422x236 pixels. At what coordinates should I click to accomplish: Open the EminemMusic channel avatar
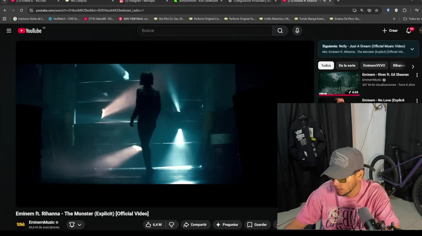pos(21,225)
